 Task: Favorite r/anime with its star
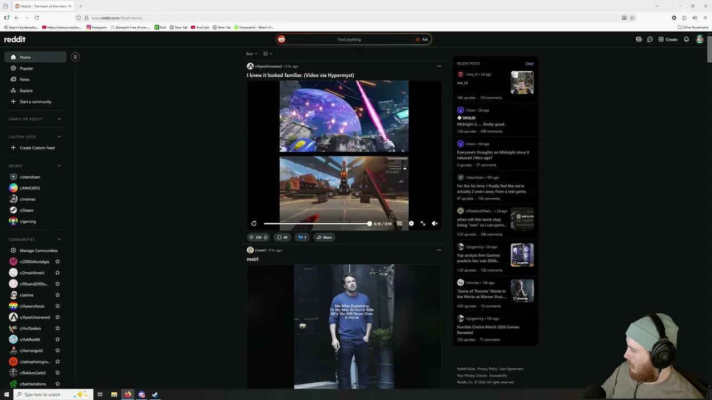[57, 295]
